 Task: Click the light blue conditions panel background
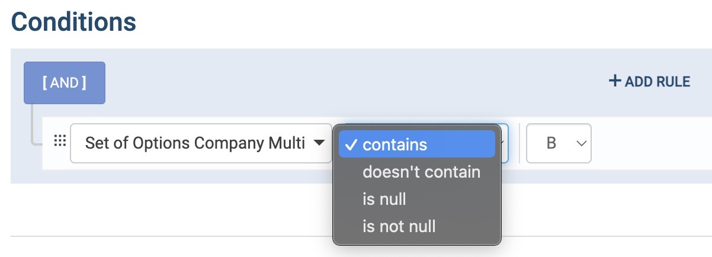click(355, 83)
